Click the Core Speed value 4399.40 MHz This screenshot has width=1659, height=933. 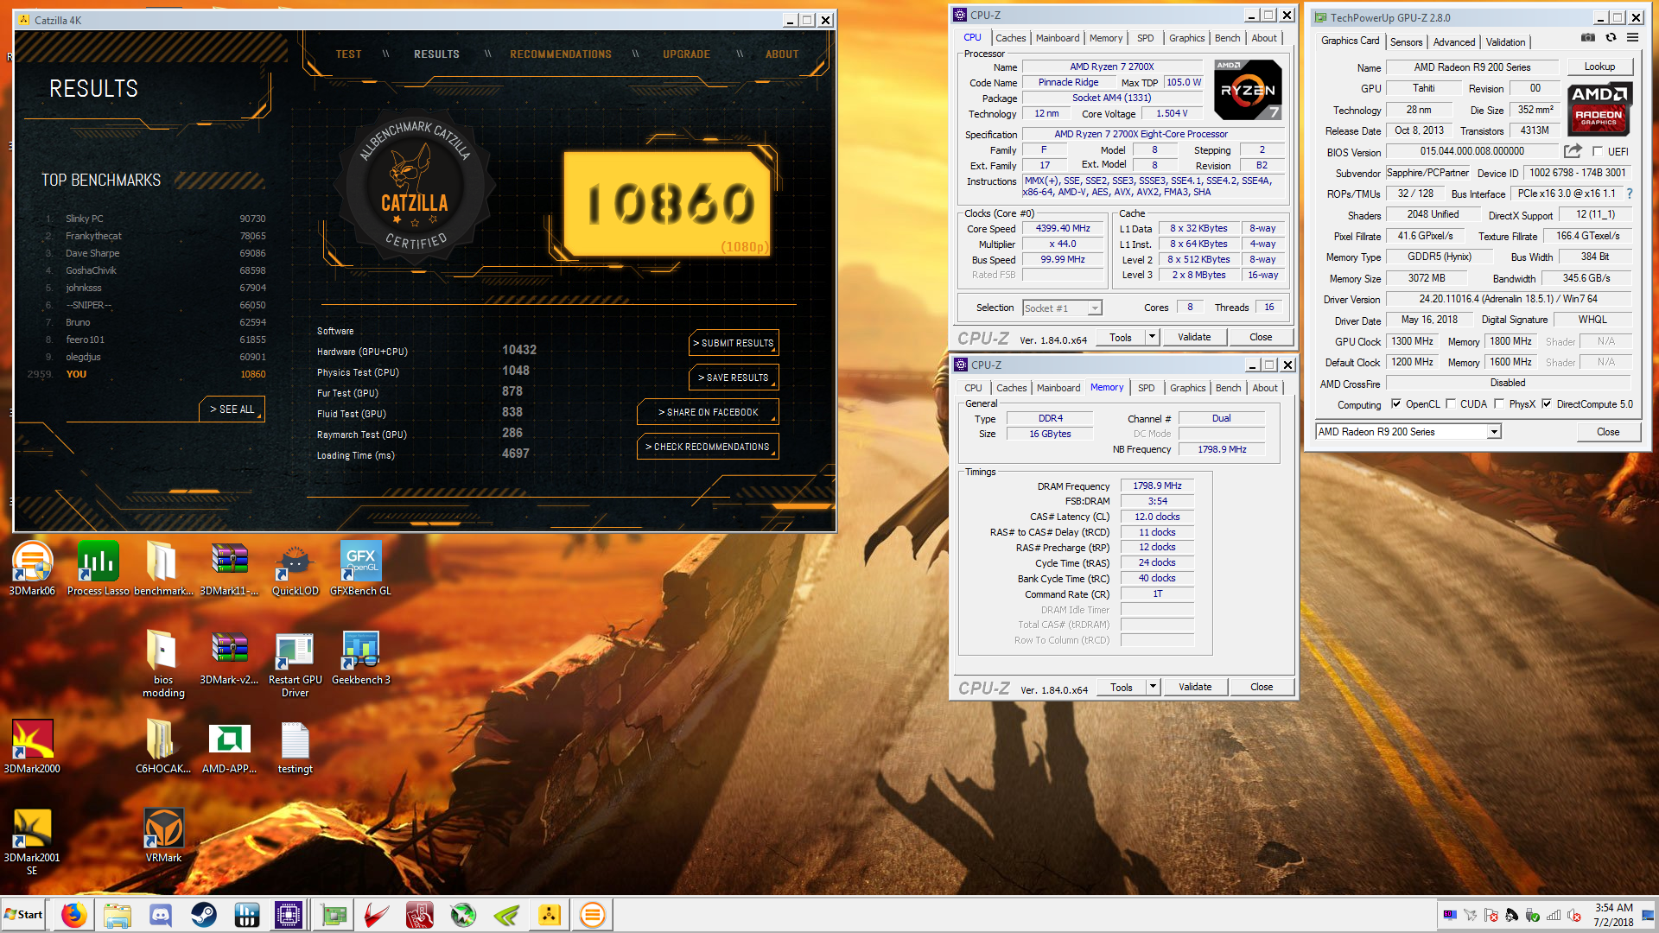[x=1063, y=229]
